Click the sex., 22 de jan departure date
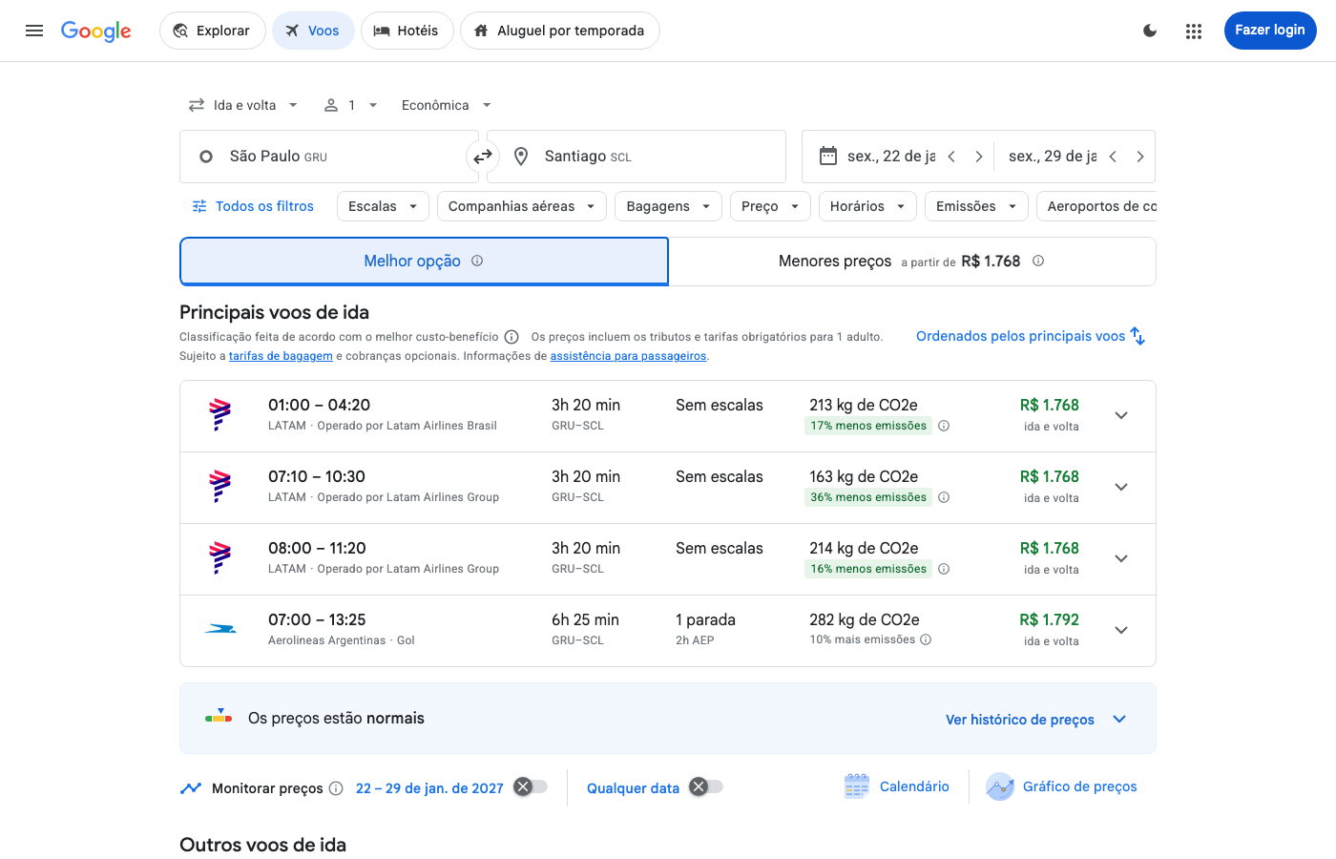 click(x=891, y=157)
